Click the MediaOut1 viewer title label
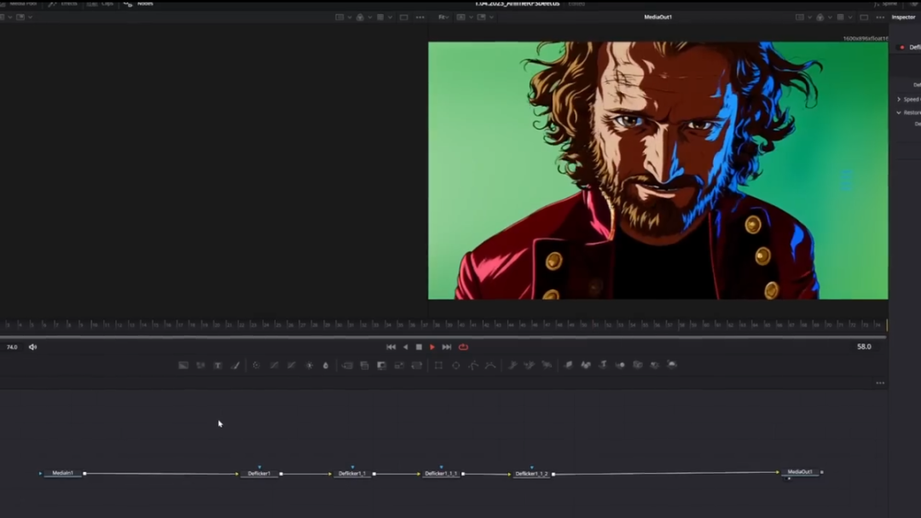The width and height of the screenshot is (921, 518). pyautogui.click(x=657, y=17)
